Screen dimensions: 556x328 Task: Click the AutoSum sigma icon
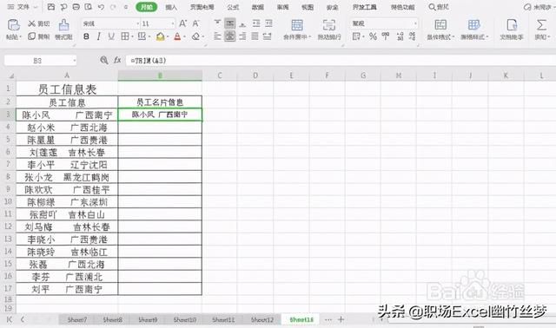coord(541,25)
